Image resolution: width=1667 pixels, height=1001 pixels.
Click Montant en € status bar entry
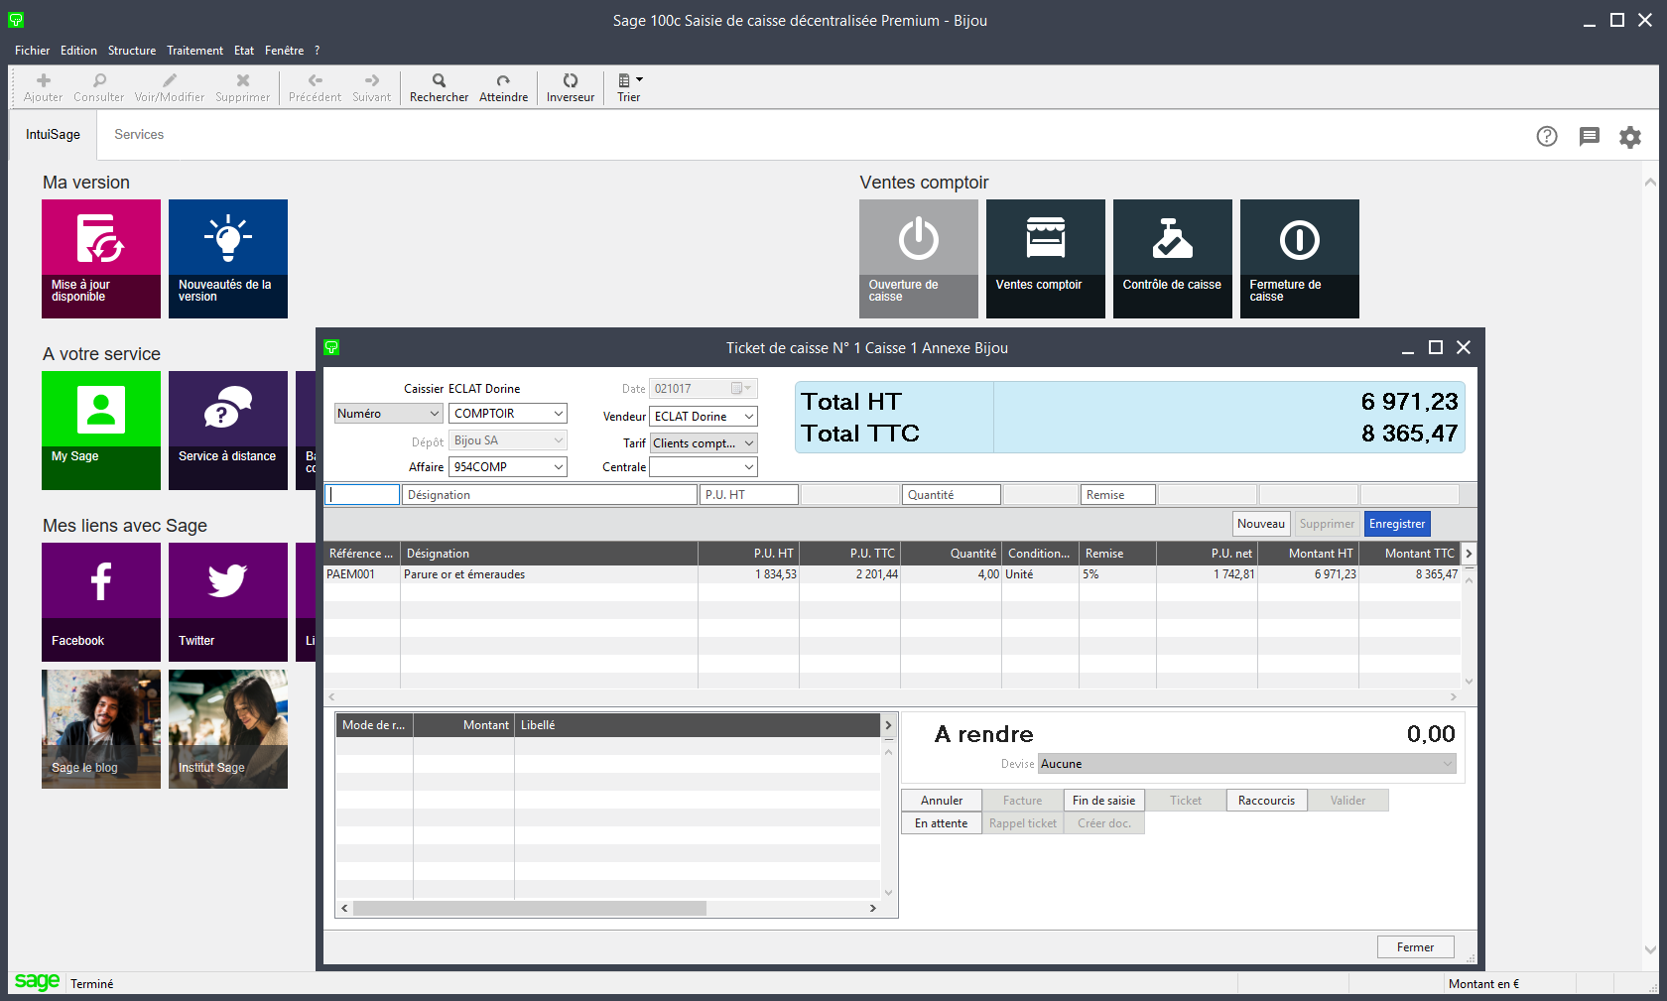click(1483, 984)
